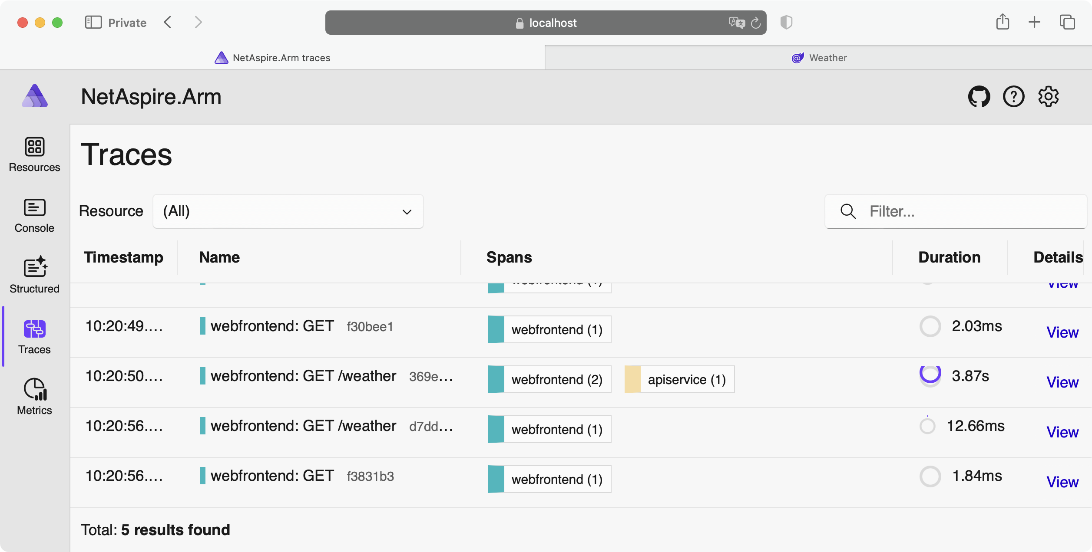Switch to the Weather tab

coord(819,57)
